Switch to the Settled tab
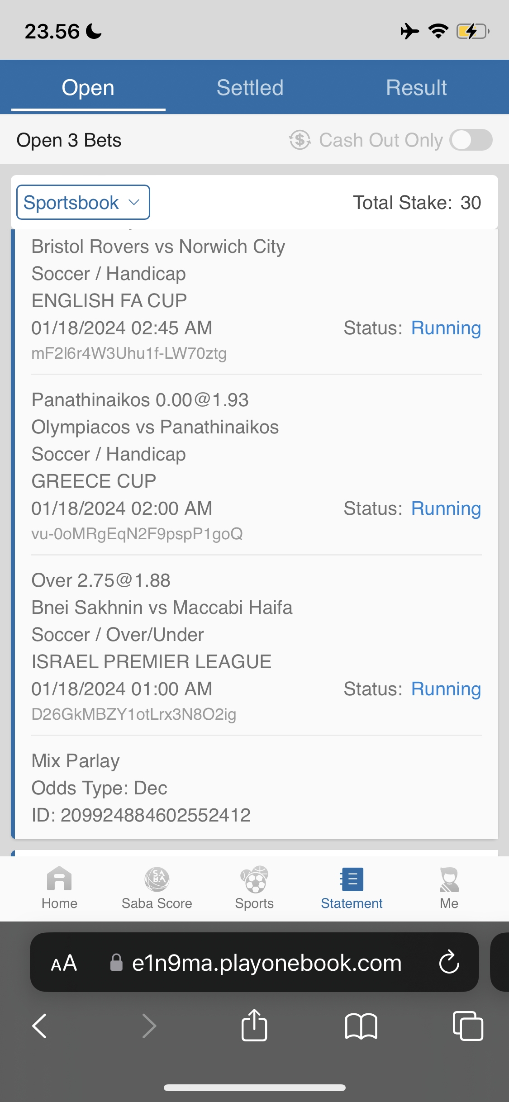 pyautogui.click(x=250, y=87)
